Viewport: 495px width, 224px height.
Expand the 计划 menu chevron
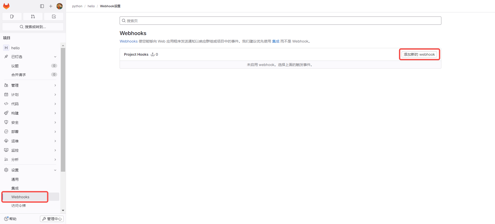(x=55, y=95)
